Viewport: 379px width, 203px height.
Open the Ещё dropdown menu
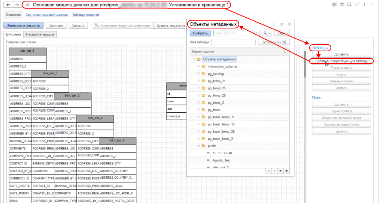(281, 33)
